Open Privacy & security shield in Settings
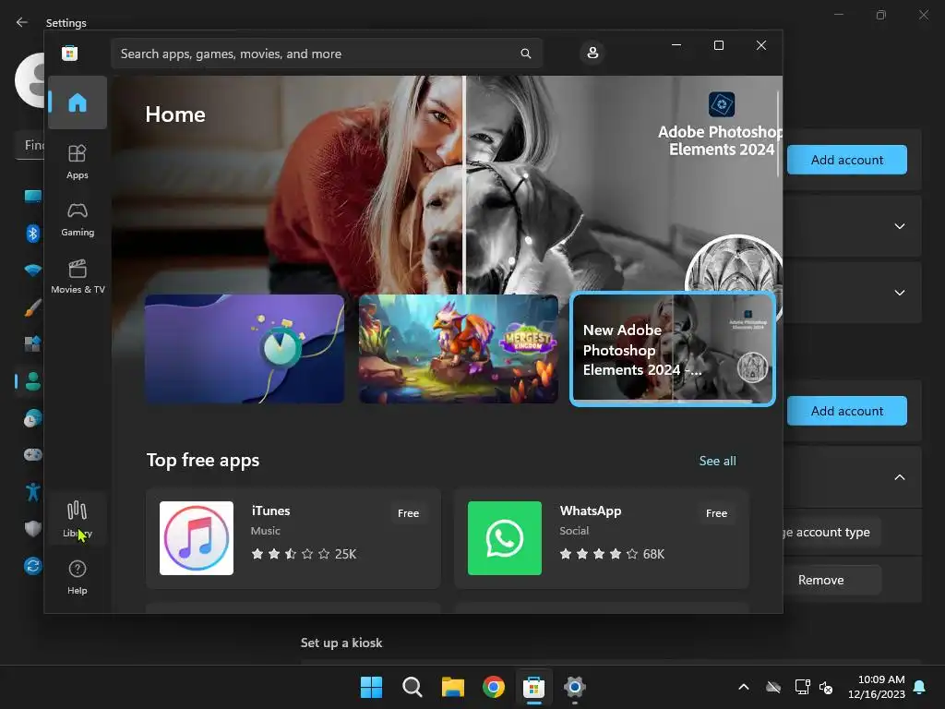 coord(32,529)
